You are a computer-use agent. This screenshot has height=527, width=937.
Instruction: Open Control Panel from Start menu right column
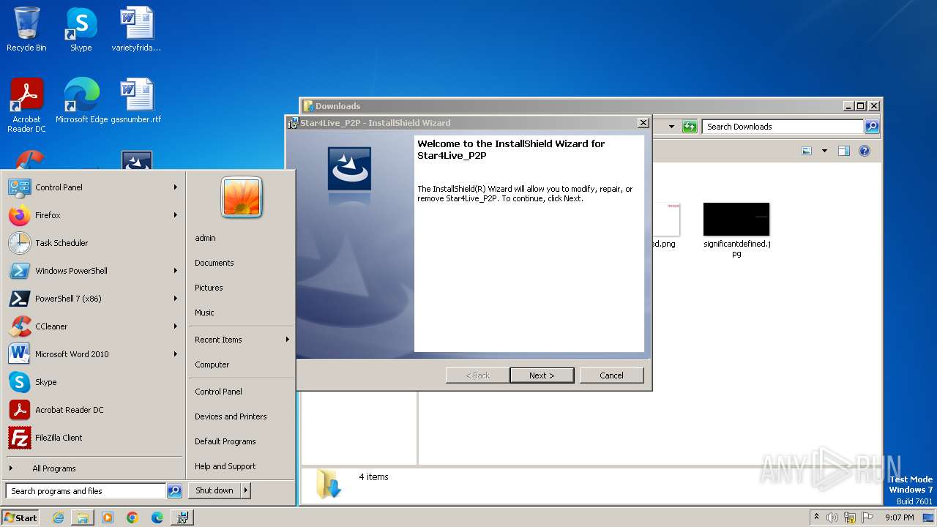(242, 392)
